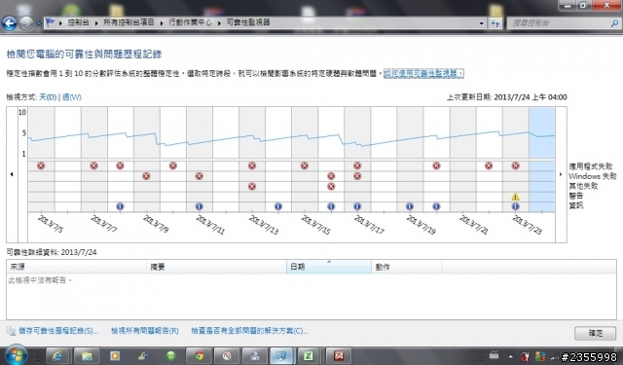
Task: Select application failure icon on 2013/7/7
Action: click(x=93, y=165)
